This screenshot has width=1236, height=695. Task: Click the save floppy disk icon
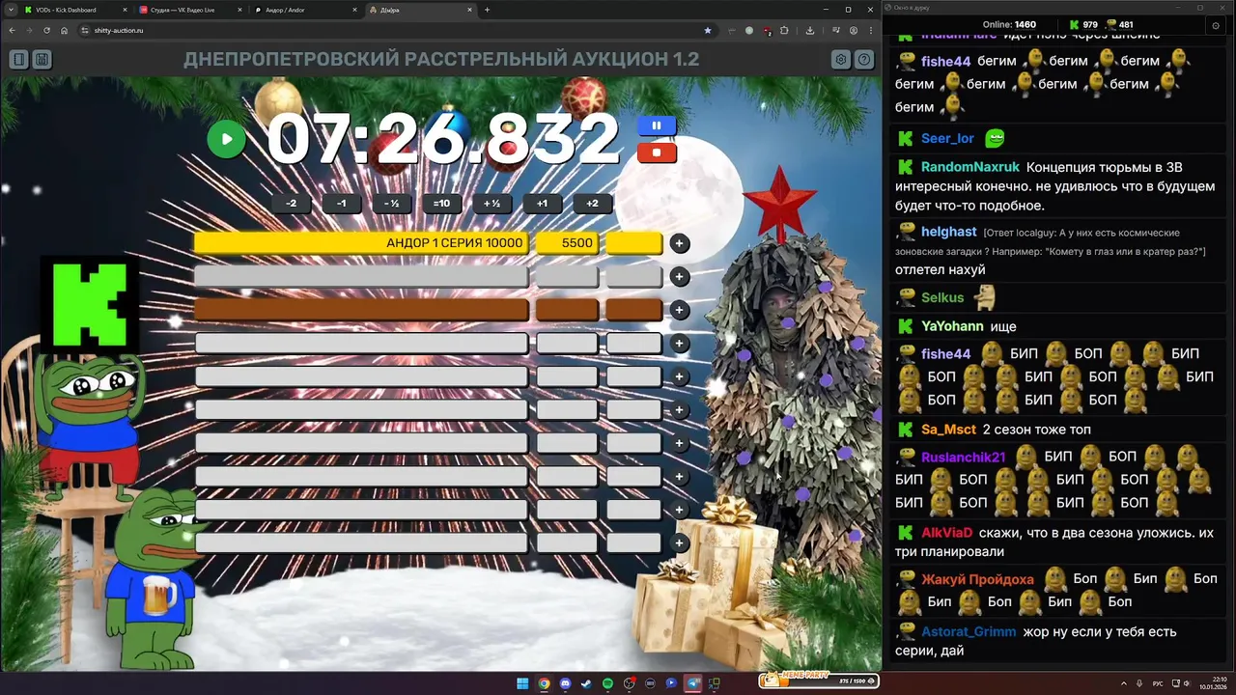42,60
